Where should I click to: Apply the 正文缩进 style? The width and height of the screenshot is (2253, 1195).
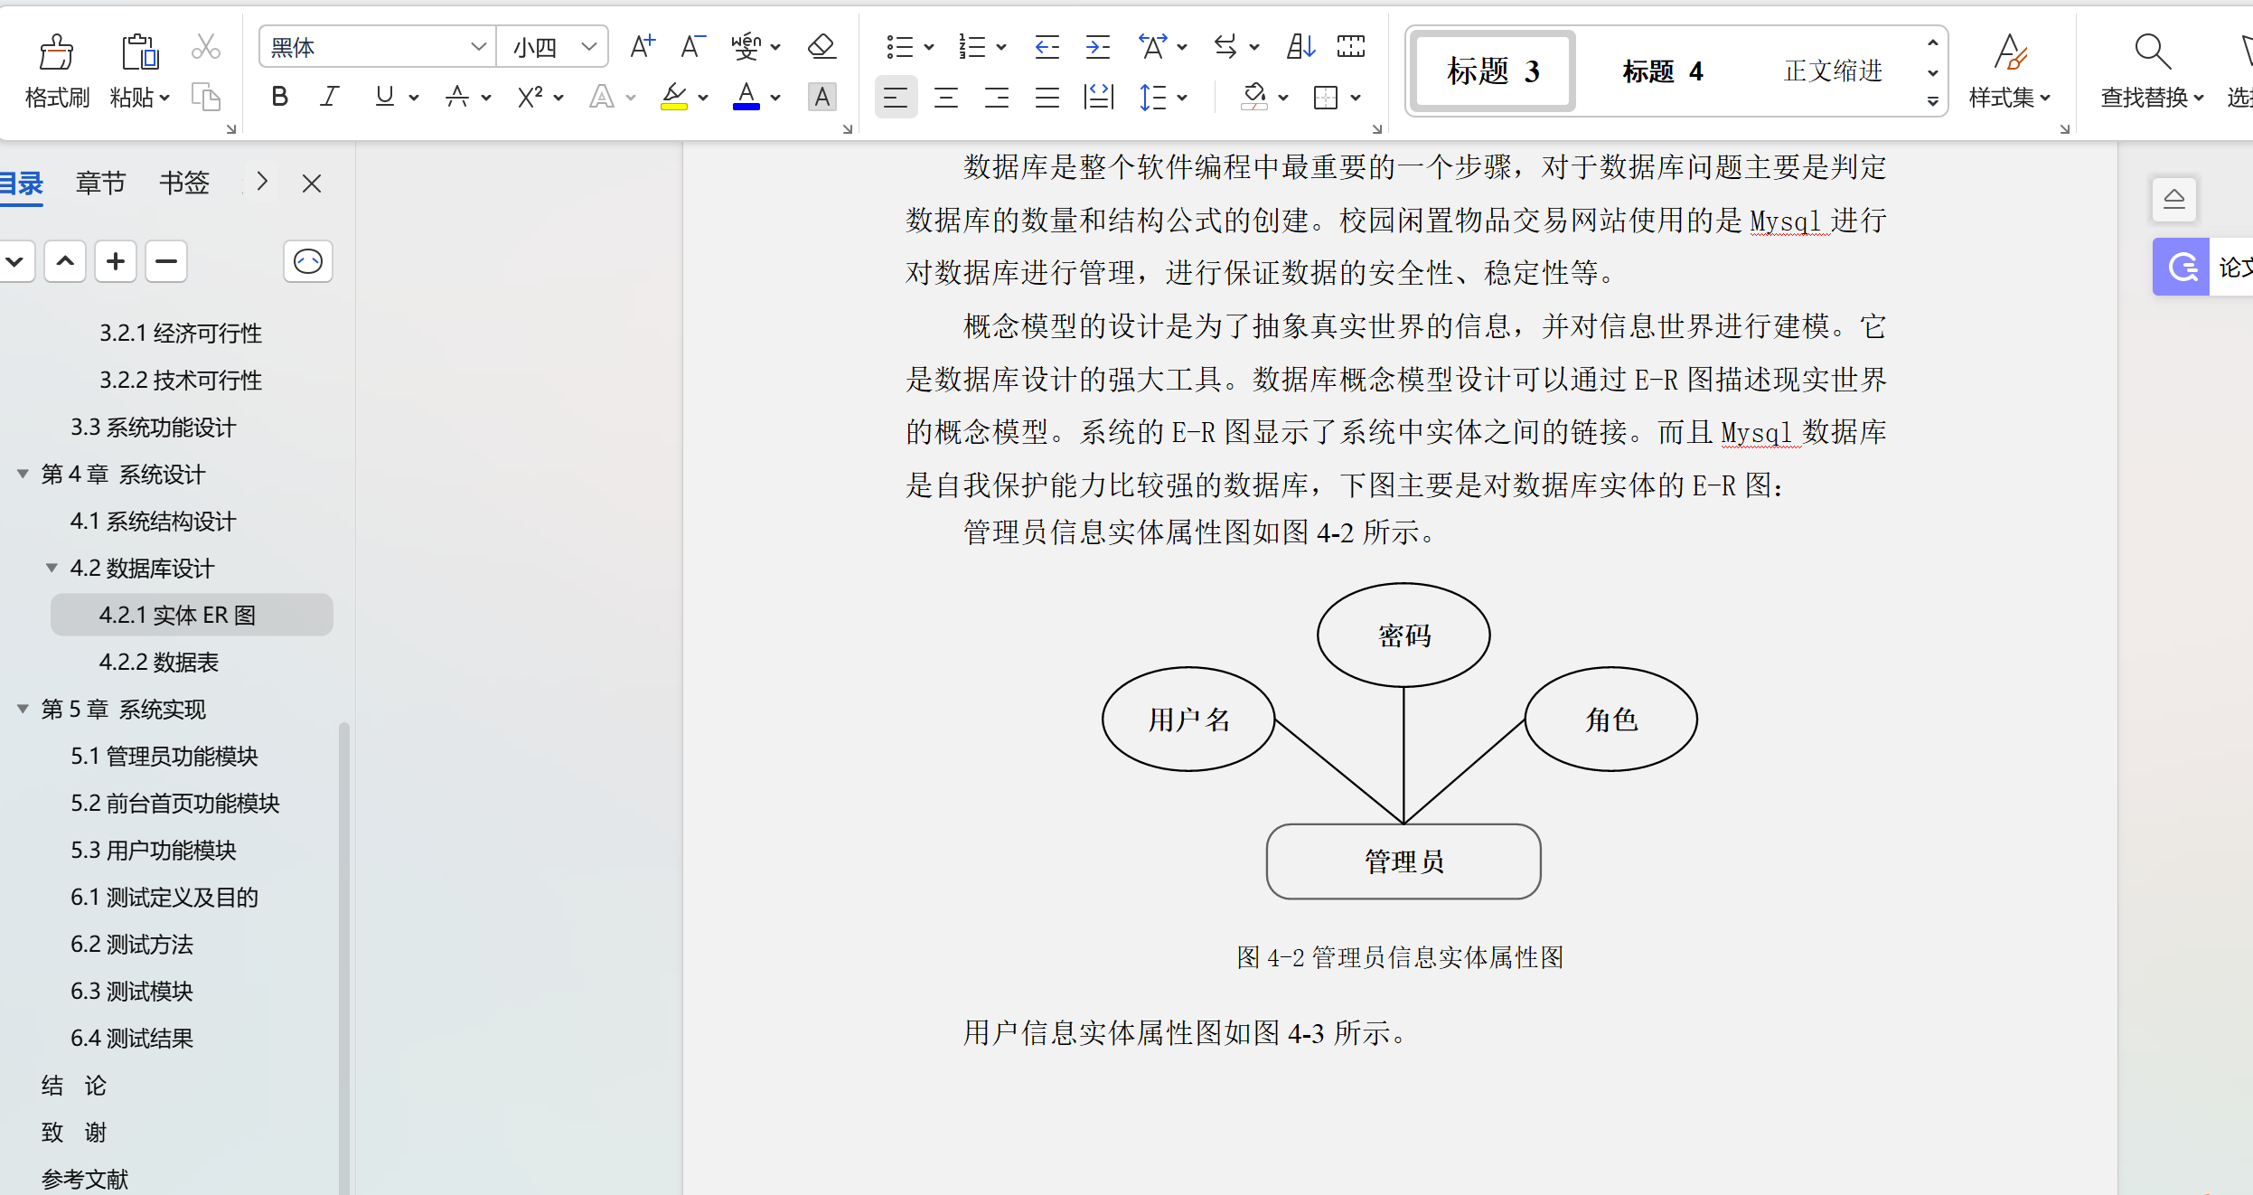point(1833,71)
